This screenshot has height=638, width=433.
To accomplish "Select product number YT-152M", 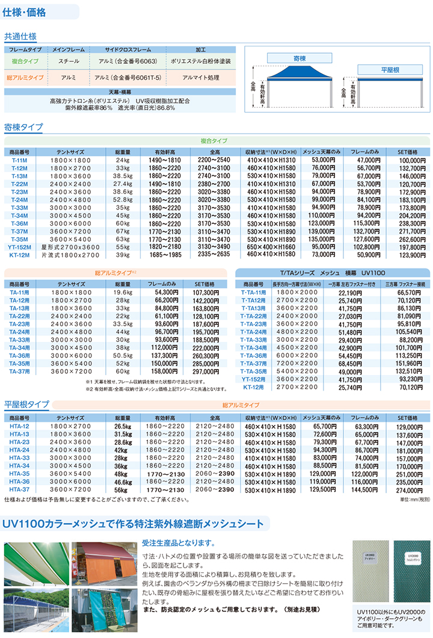I will [x=19, y=247].
